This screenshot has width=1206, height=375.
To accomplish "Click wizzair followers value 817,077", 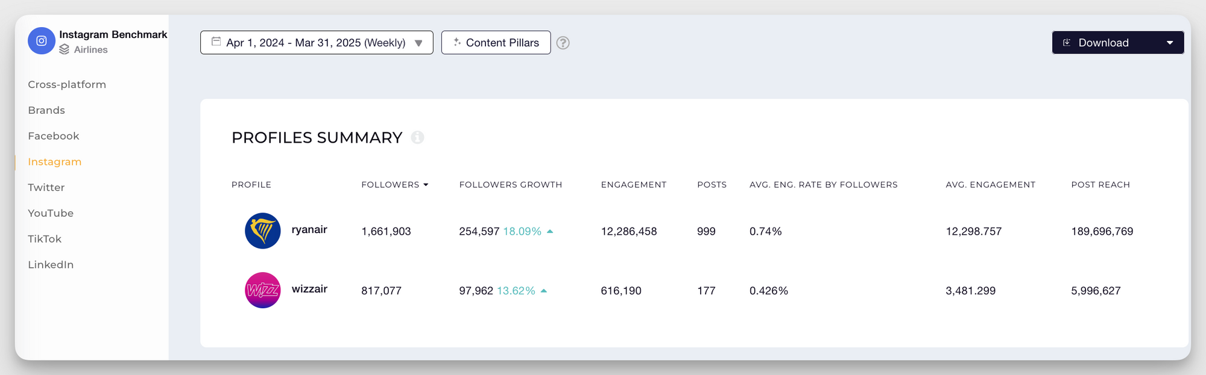I will (x=381, y=291).
